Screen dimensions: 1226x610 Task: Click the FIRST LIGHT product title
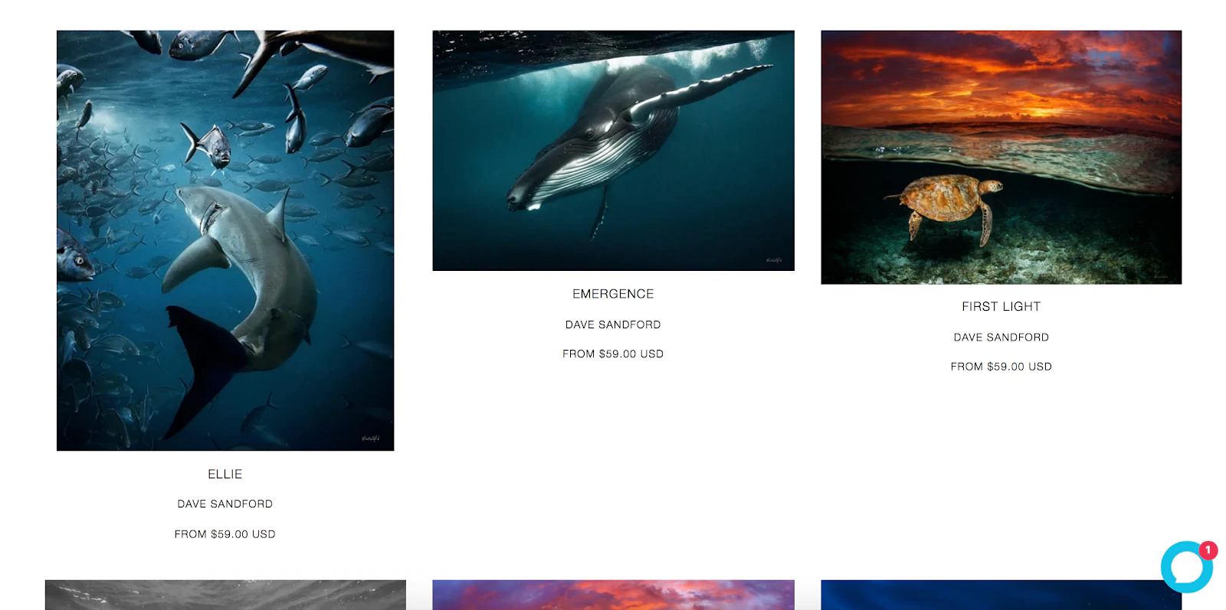tap(1001, 307)
